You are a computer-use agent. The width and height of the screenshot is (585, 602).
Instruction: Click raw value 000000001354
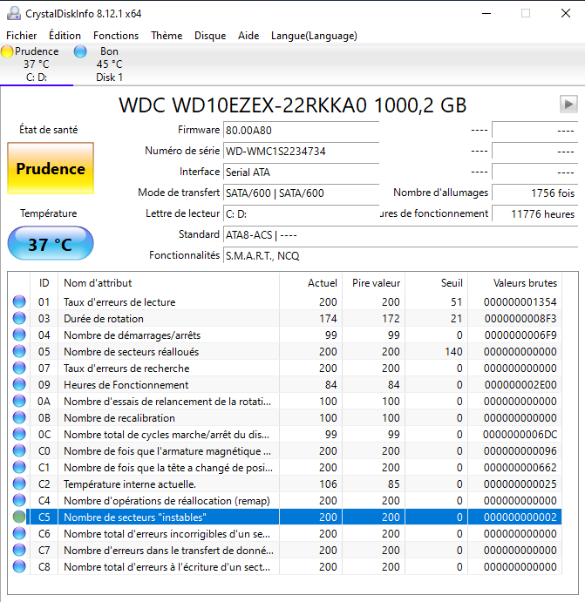point(520,301)
